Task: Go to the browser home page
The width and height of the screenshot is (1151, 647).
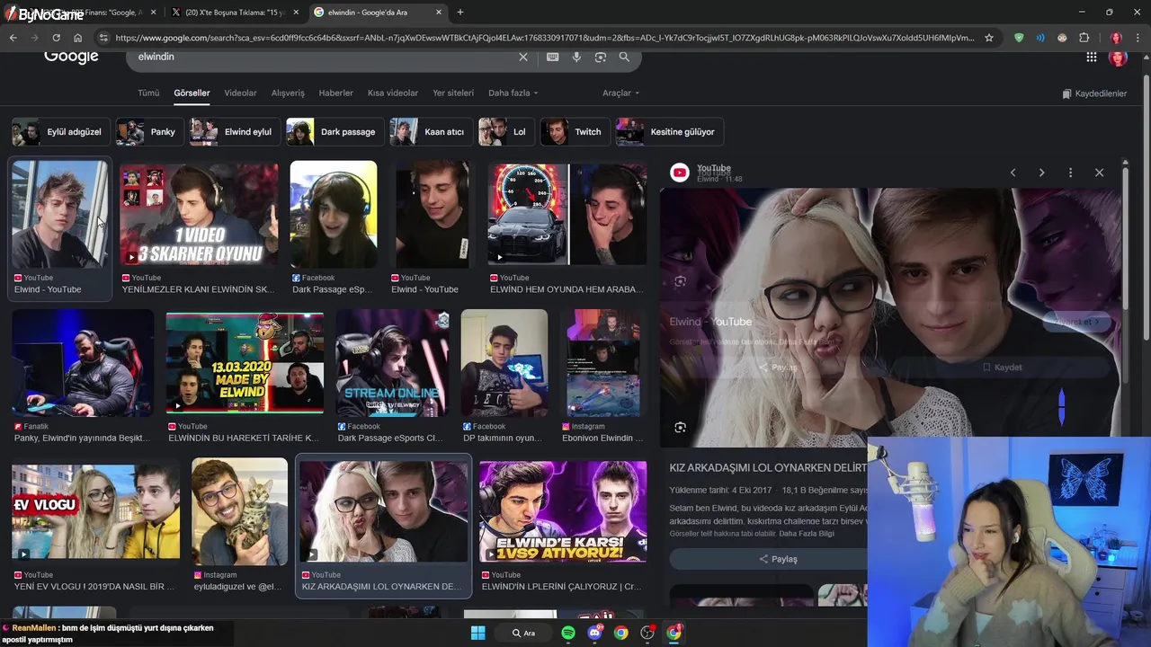Action: (77, 38)
